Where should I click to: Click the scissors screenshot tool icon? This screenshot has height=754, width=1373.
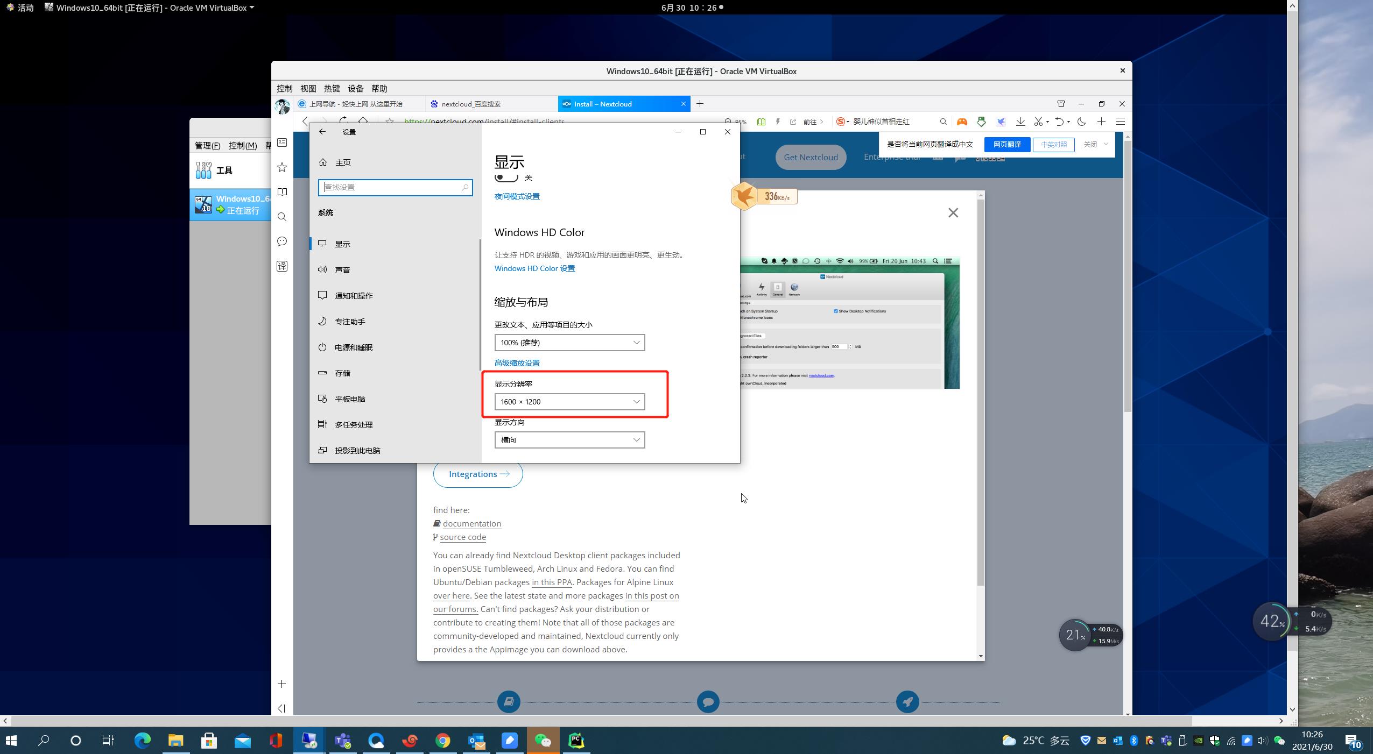click(1039, 122)
